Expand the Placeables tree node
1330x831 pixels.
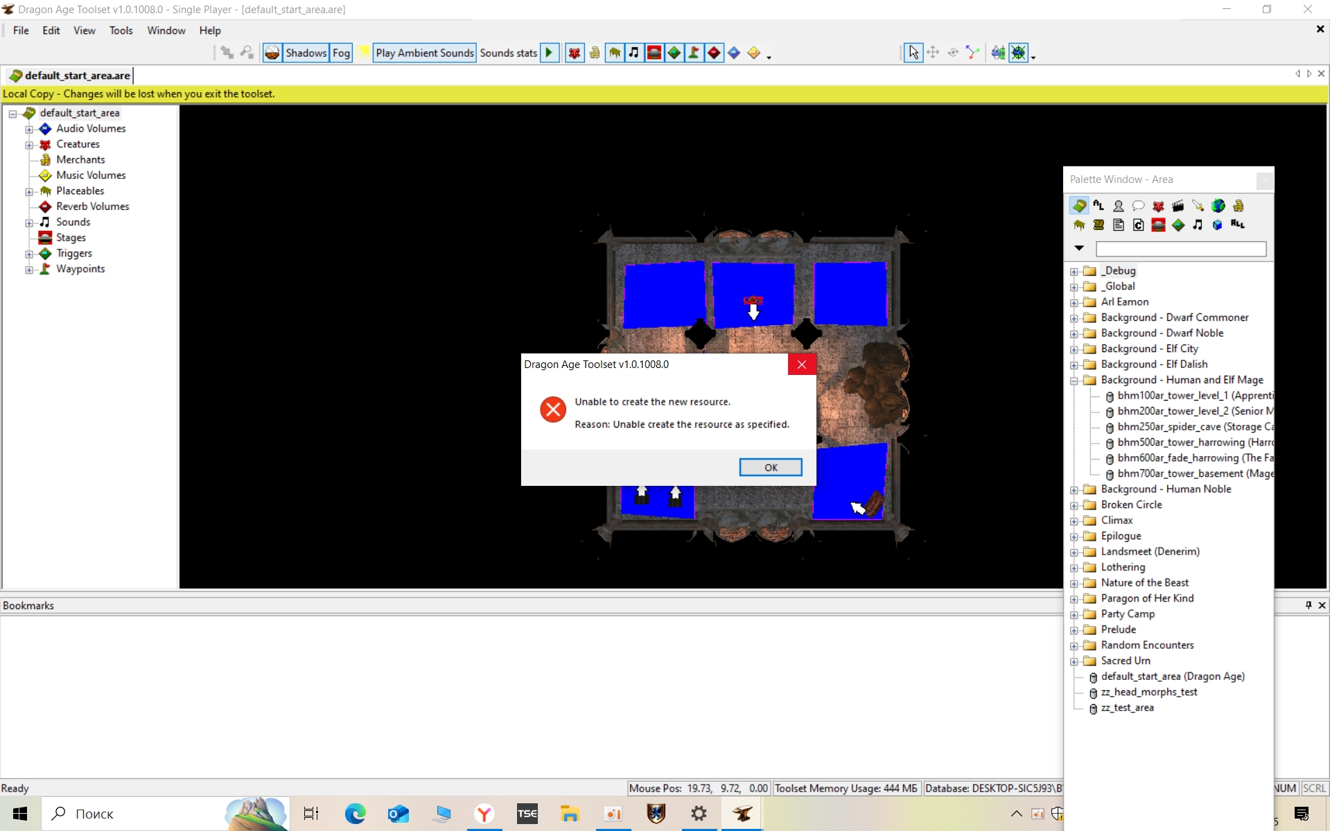(28, 191)
